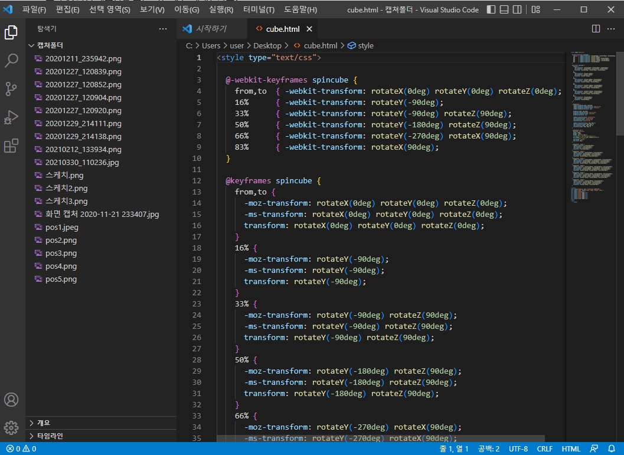The image size is (624, 455).
Task: Toggle the secondary side bar layout button
Action: [x=517, y=9]
